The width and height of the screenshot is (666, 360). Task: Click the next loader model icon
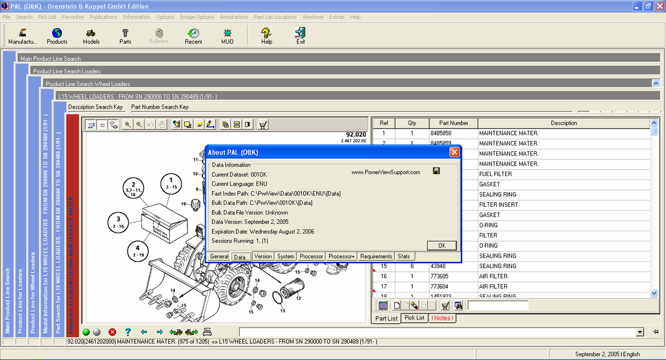coord(191,332)
